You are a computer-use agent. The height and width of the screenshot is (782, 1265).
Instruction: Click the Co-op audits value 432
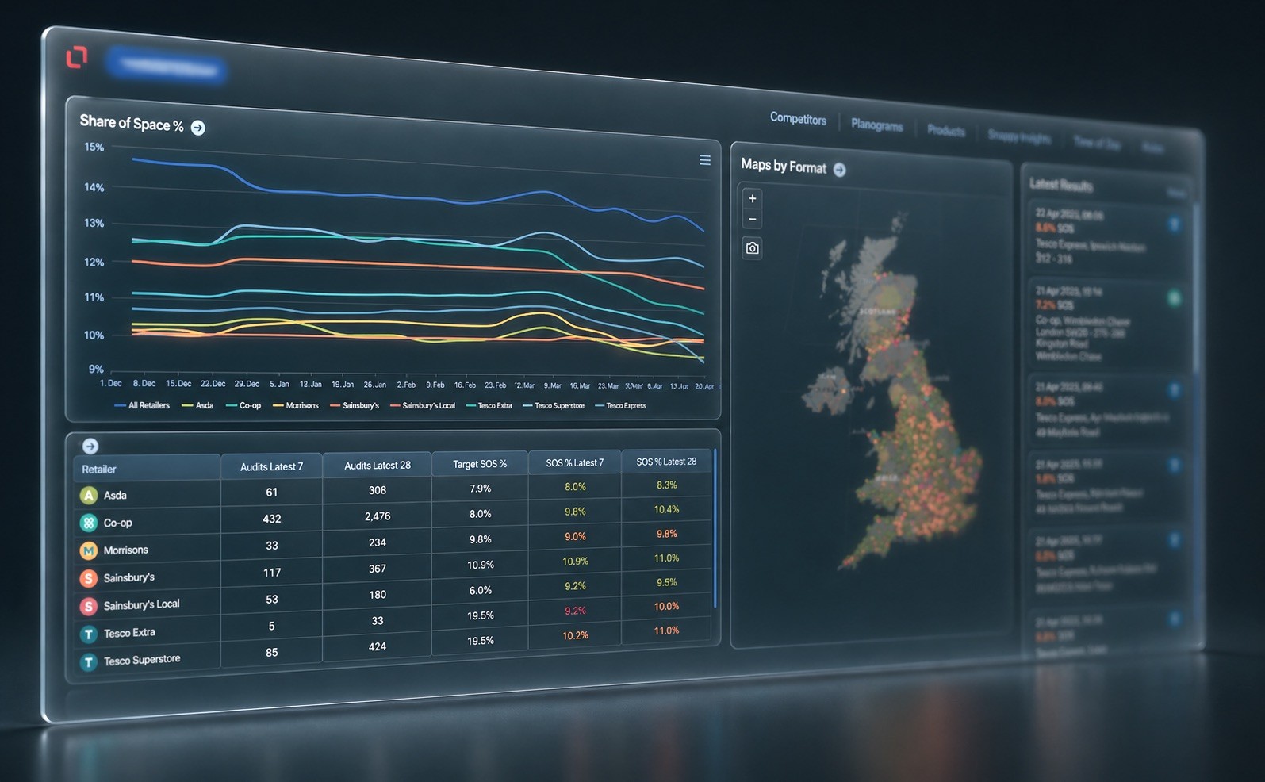point(272,519)
